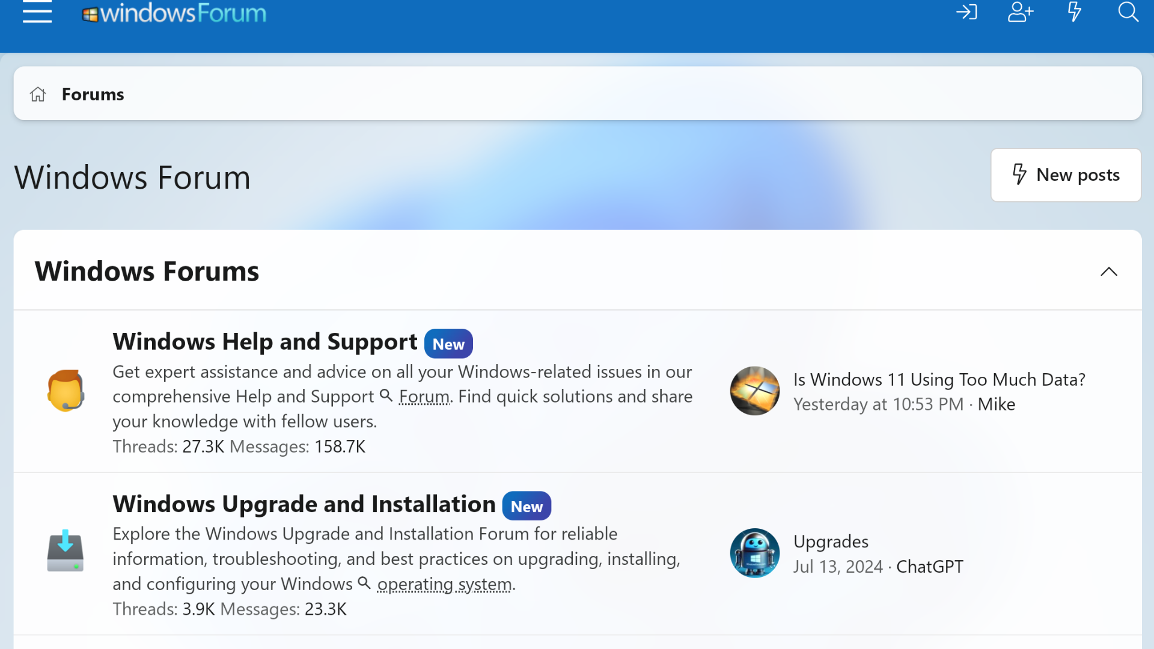This screenshot has width=1154, height=649.
Task: Collapse the Windows Forums section
Action: point(1109,272)
